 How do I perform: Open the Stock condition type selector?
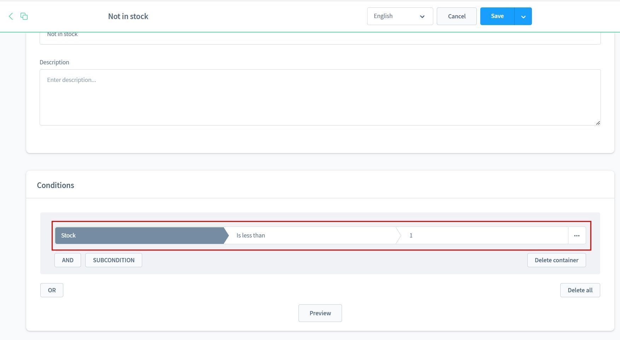pyautogui.click(x=140, y=236)
